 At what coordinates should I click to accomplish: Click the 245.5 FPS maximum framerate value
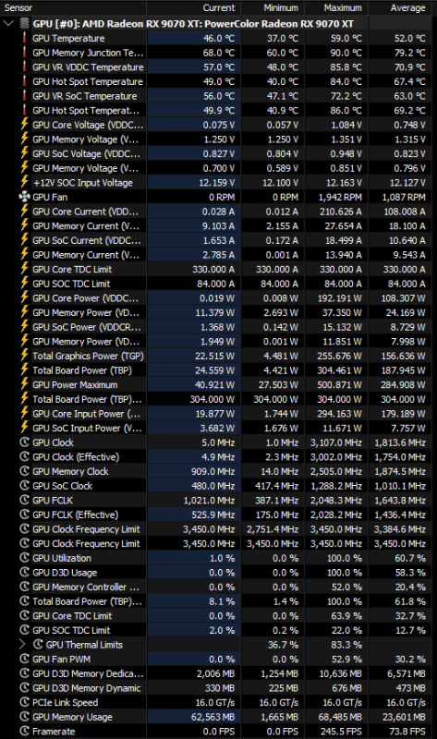click(x=341, y=732)
